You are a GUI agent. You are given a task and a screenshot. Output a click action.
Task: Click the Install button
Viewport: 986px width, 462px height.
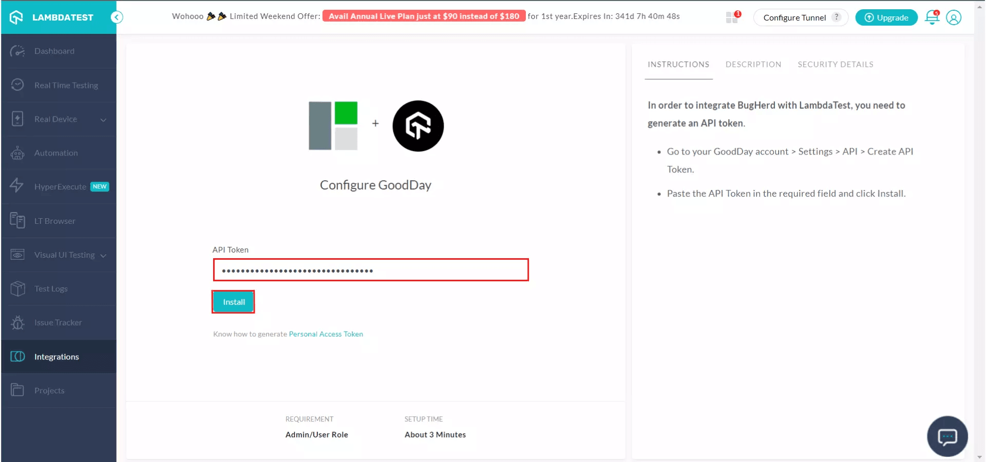(x=233, y=302)
